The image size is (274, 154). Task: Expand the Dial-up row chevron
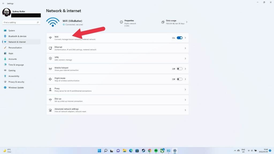(185, 100)
